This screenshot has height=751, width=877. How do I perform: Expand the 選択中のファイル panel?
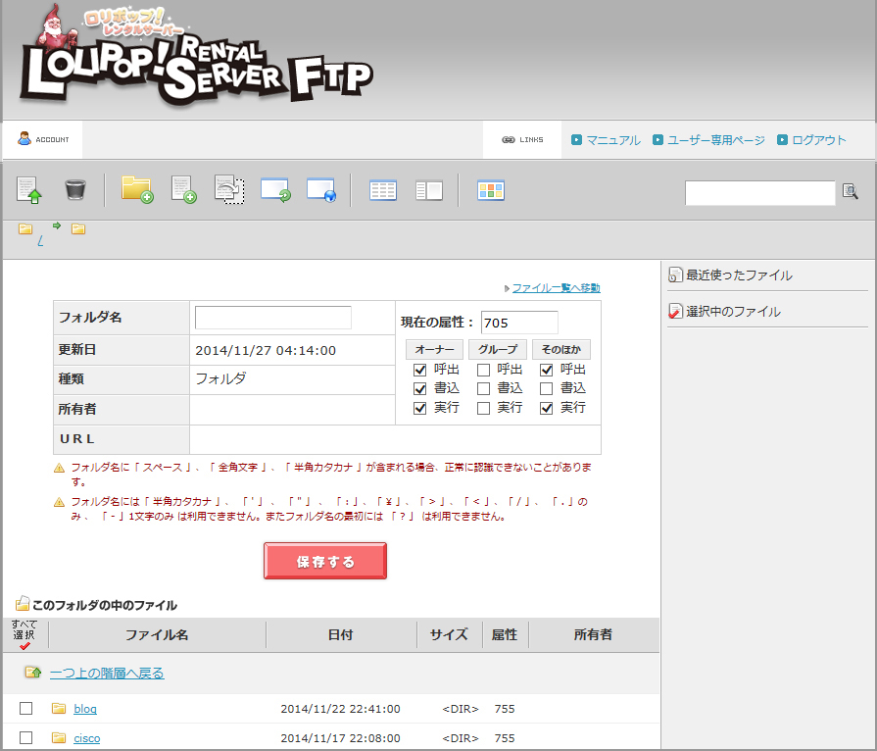pos(733,312)
